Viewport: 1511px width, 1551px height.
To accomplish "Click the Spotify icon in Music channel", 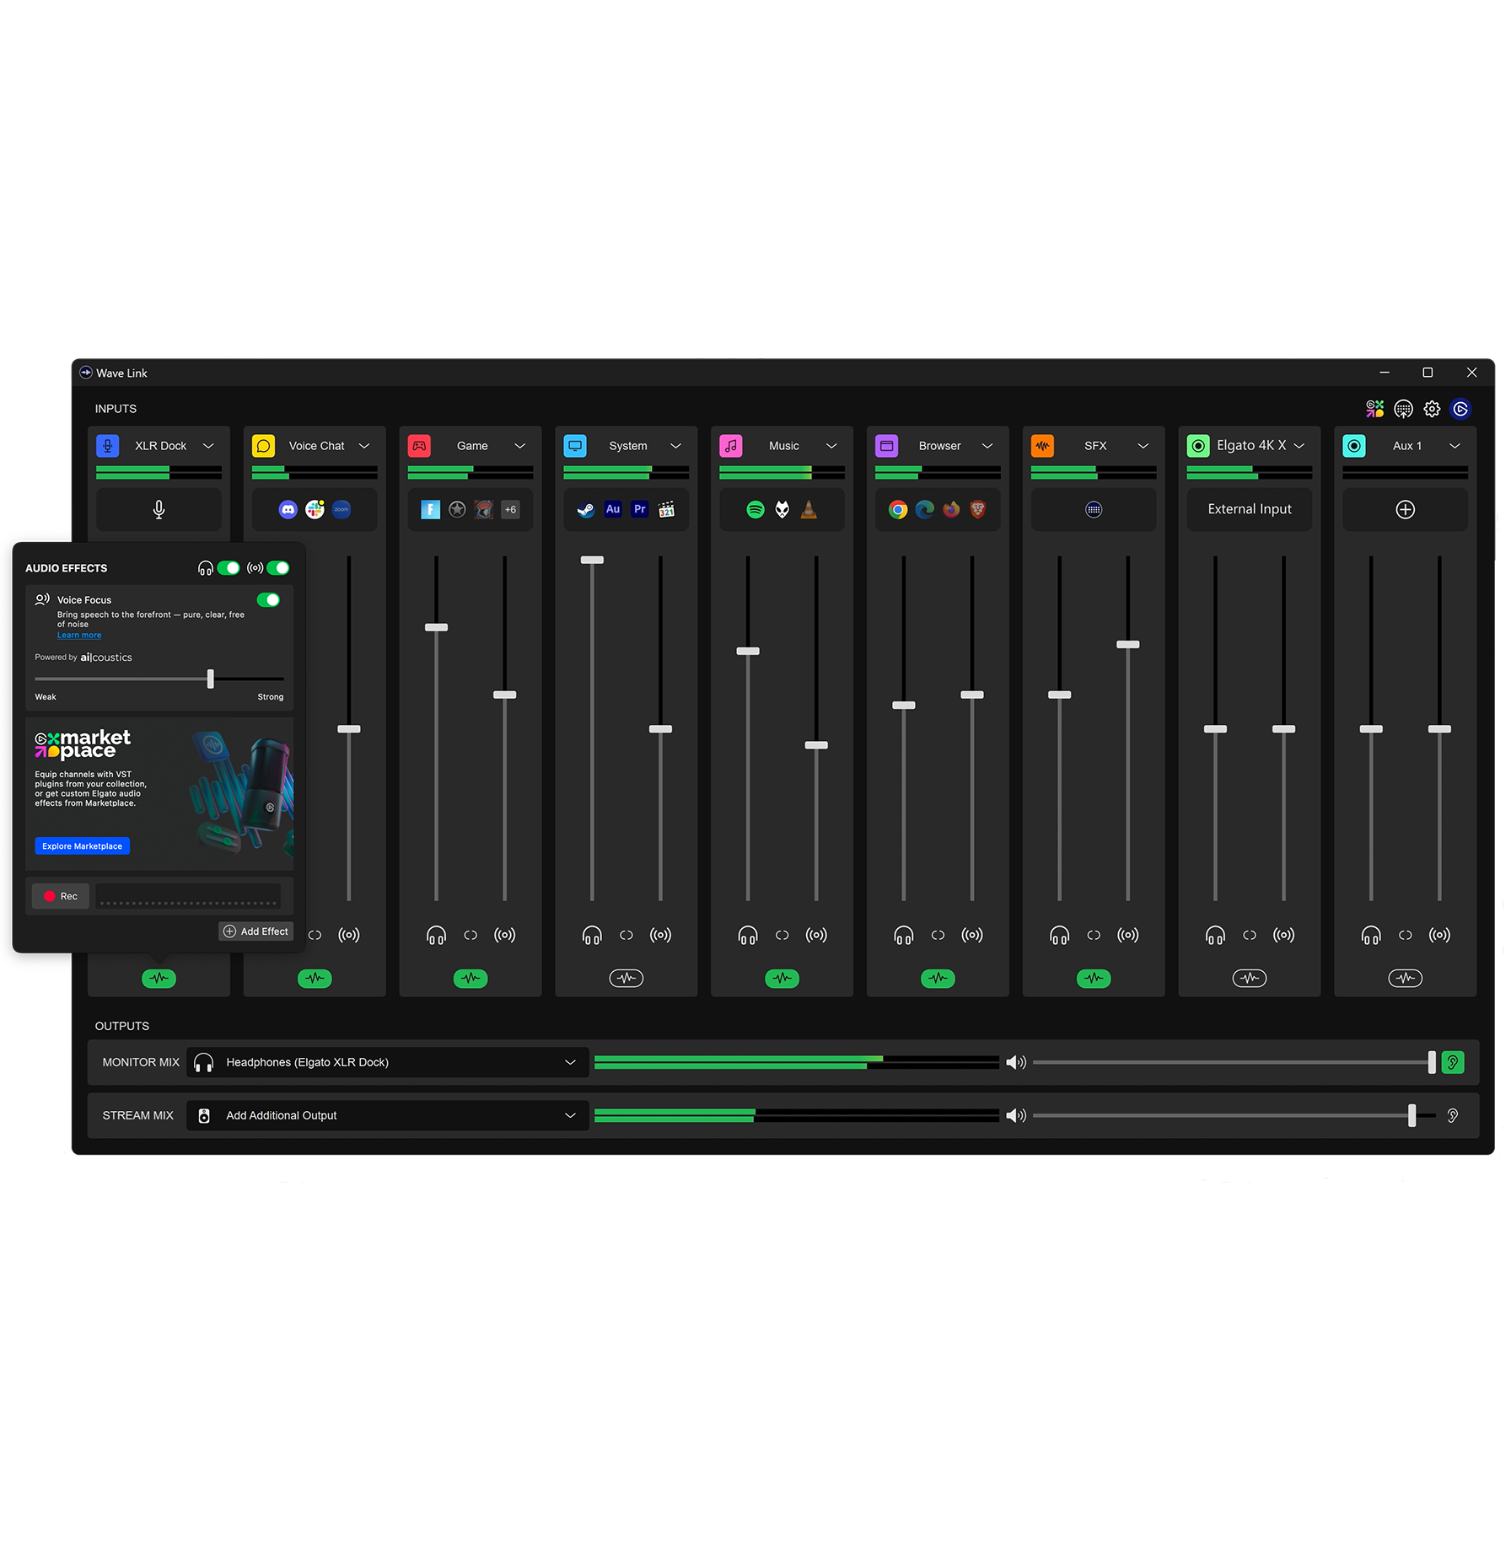I will [755, 509].
